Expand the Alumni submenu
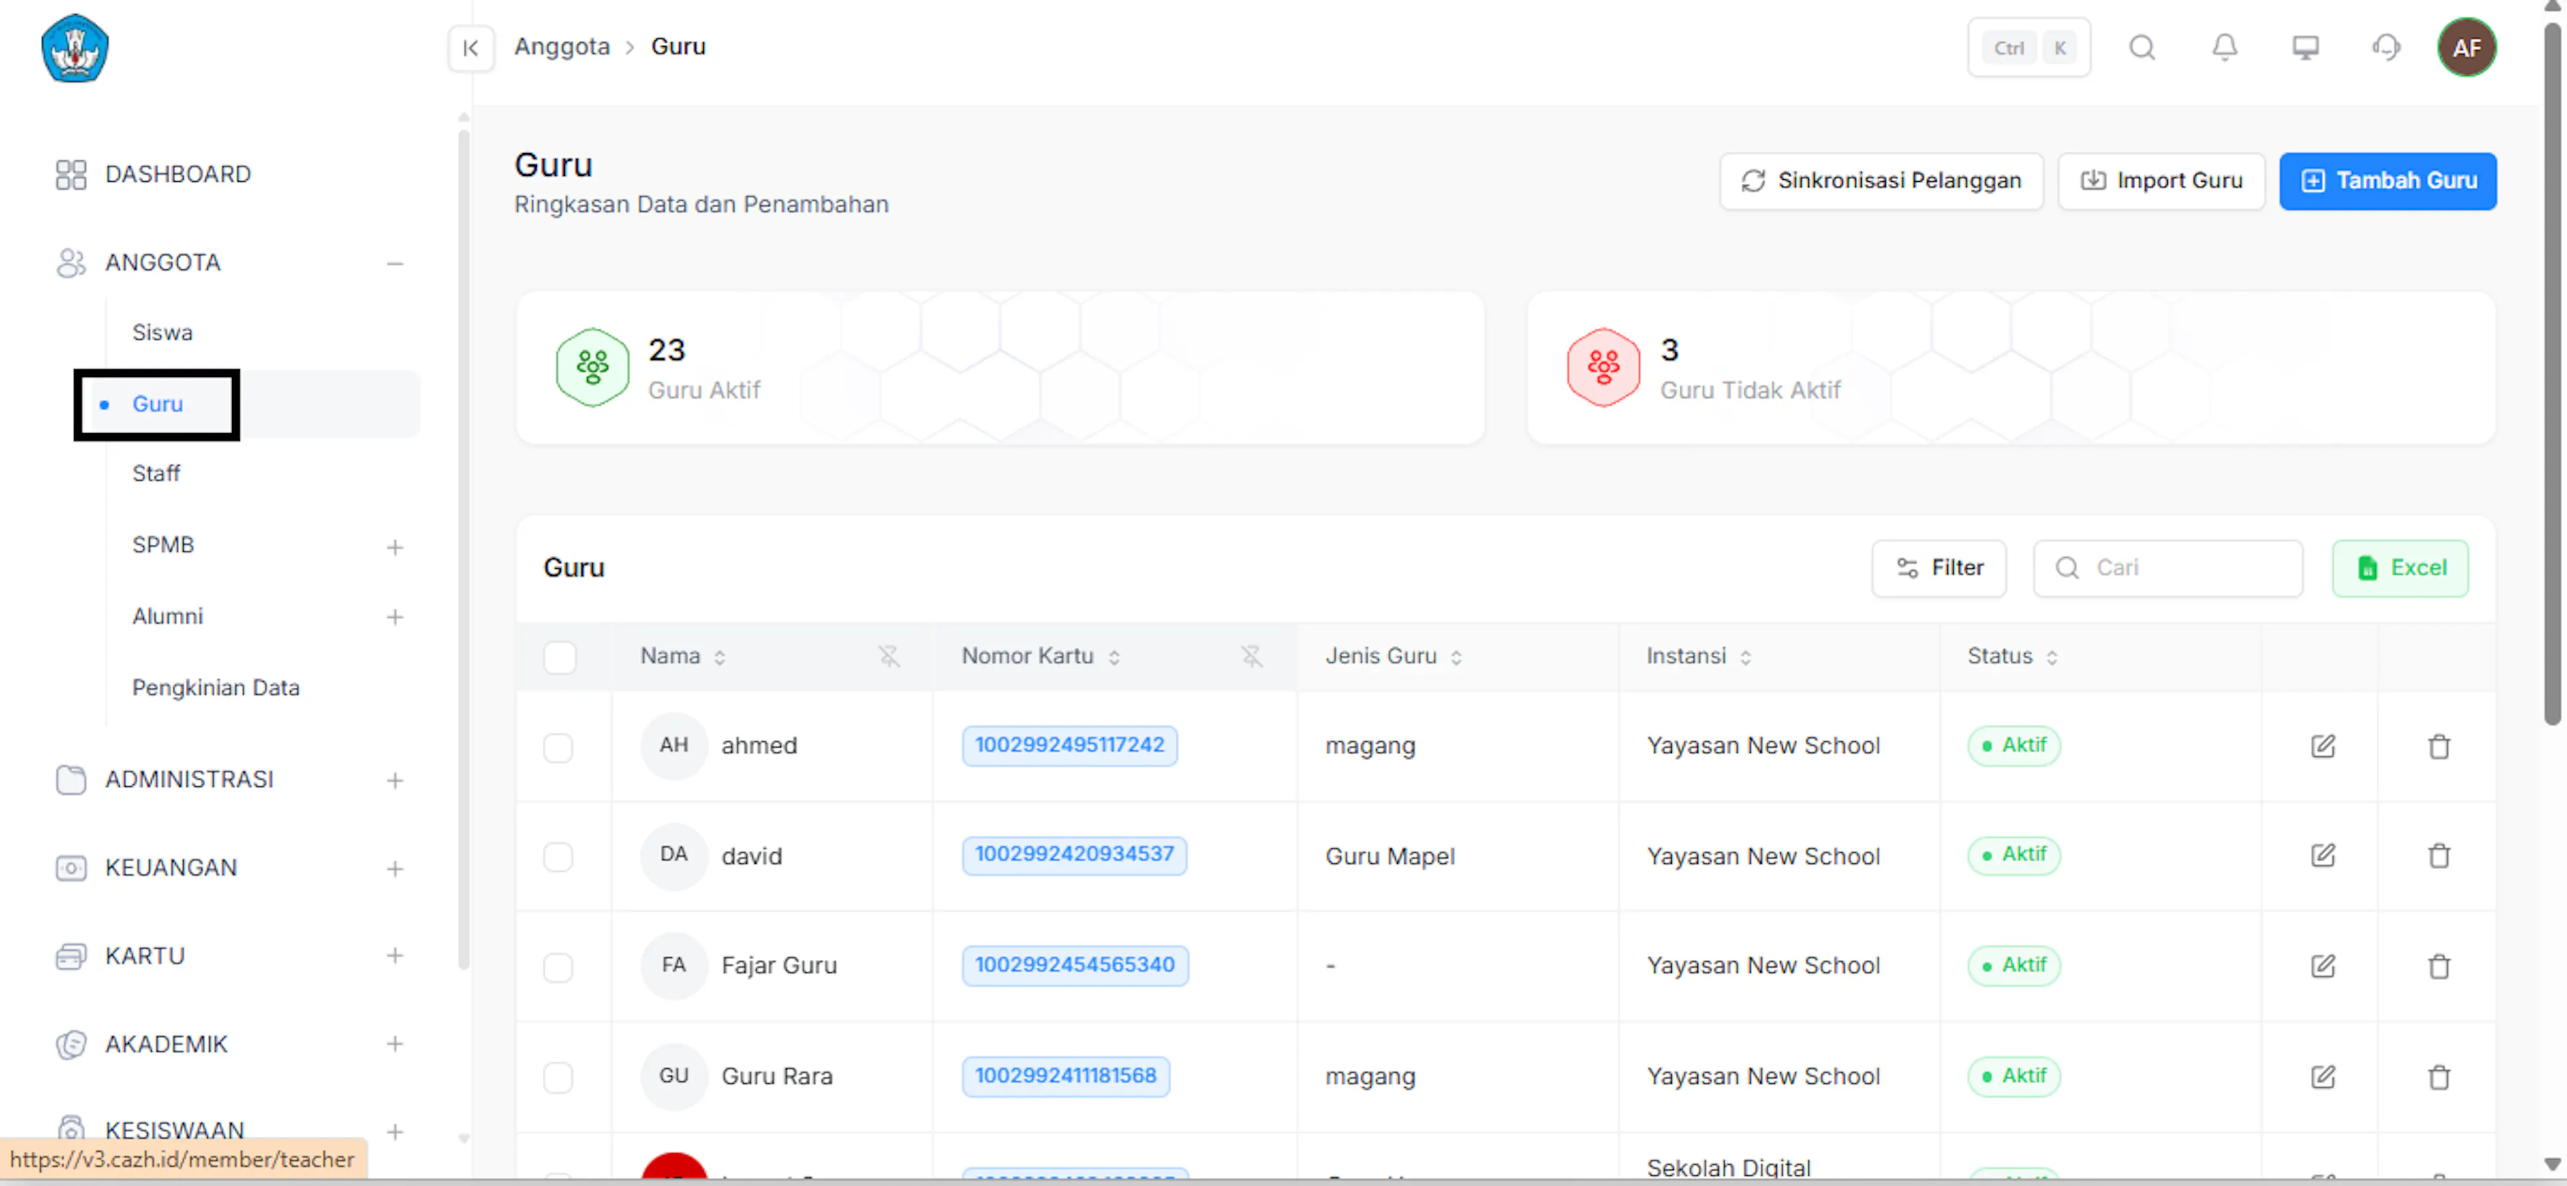 394,617
